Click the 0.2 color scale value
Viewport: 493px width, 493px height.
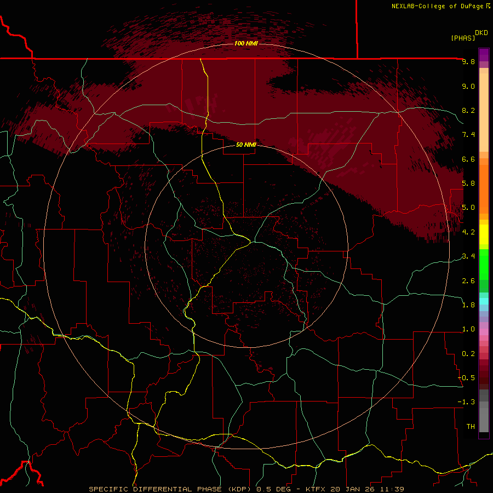(468, 354)
